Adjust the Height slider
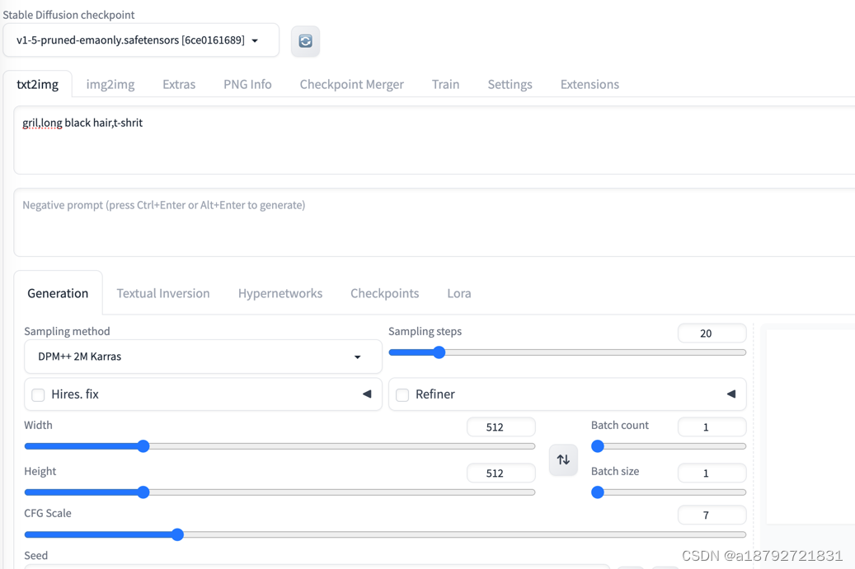Image resolution: width=855 pixels, height=569 pixels. (280, 492)
